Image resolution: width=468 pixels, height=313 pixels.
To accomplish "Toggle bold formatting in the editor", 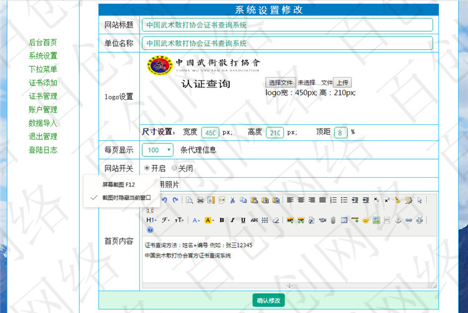I will (x=222, y=220).
